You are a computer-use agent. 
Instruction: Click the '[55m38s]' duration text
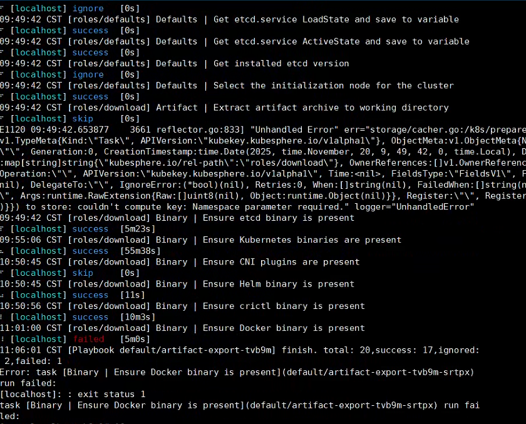(143, 251)
